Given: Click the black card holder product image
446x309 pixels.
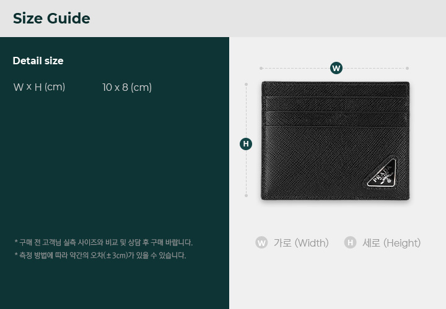Looking at the screenshot, I should click(335, 141).
